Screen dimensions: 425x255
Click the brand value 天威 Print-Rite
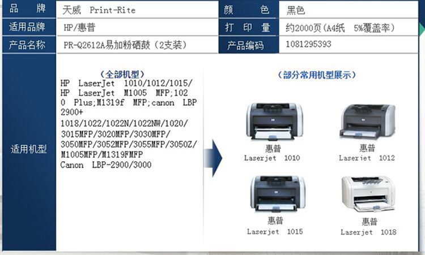(99, 10)
